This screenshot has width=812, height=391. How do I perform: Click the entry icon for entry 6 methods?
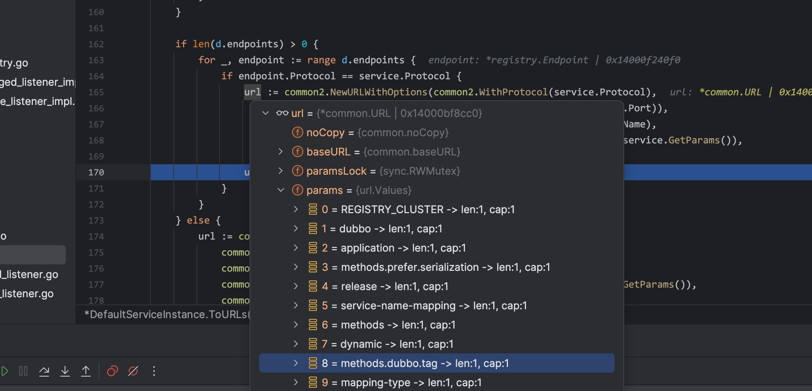[x=313, y=324]
